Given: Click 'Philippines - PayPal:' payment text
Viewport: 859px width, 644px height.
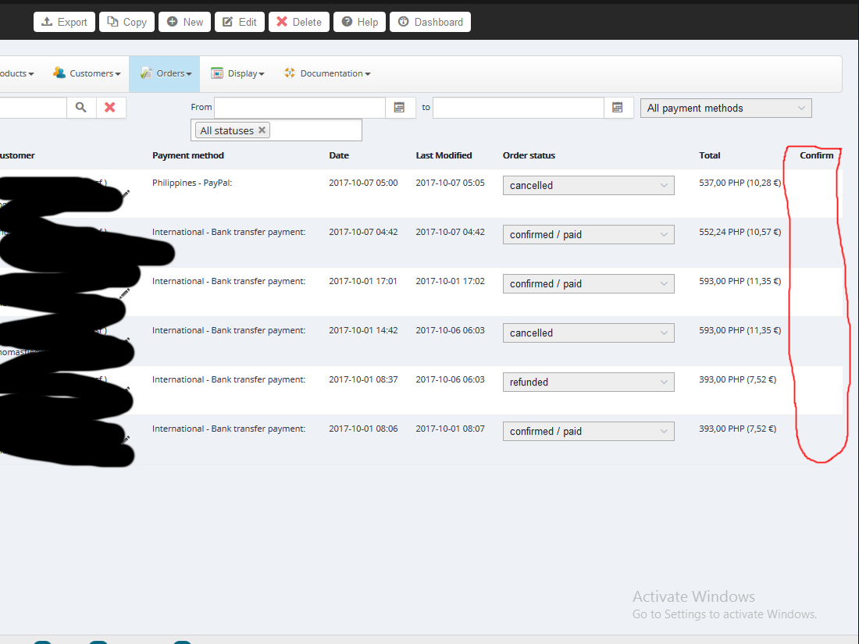Looking at the screenshot, I should click(x=192, y=183).
